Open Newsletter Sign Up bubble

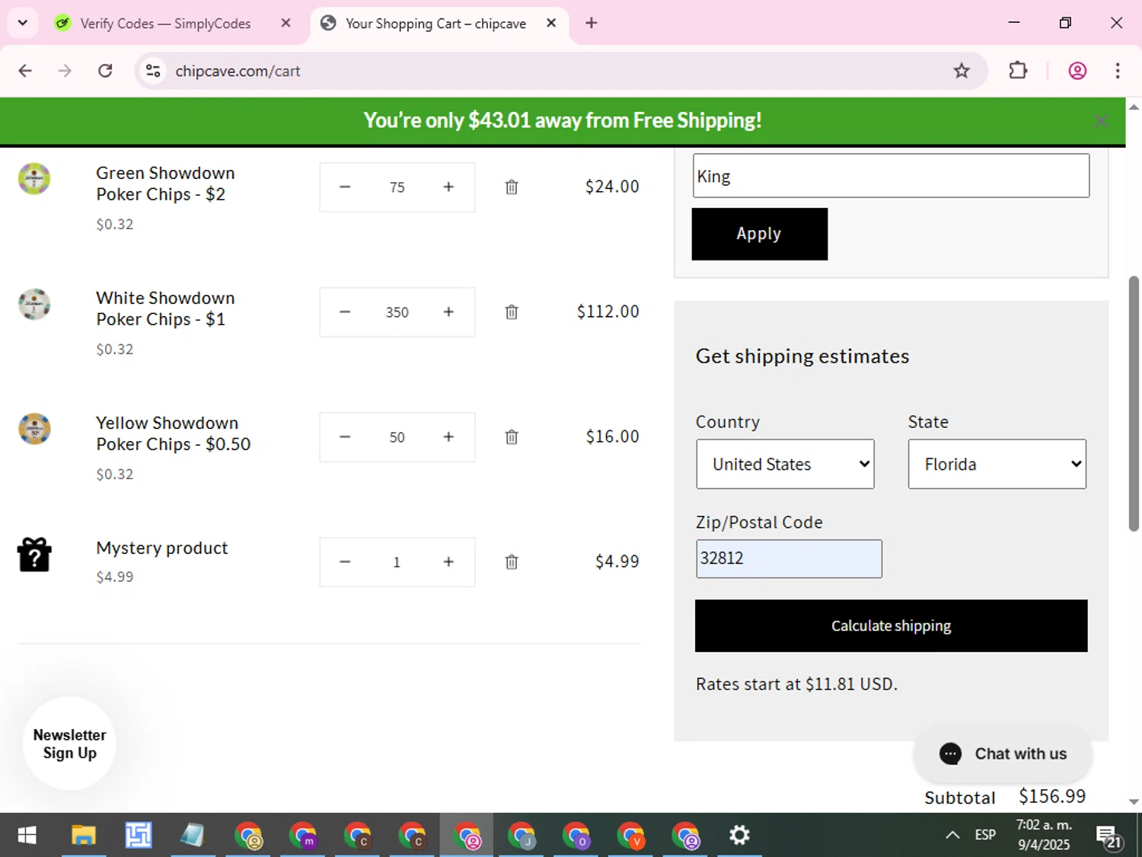69,743
